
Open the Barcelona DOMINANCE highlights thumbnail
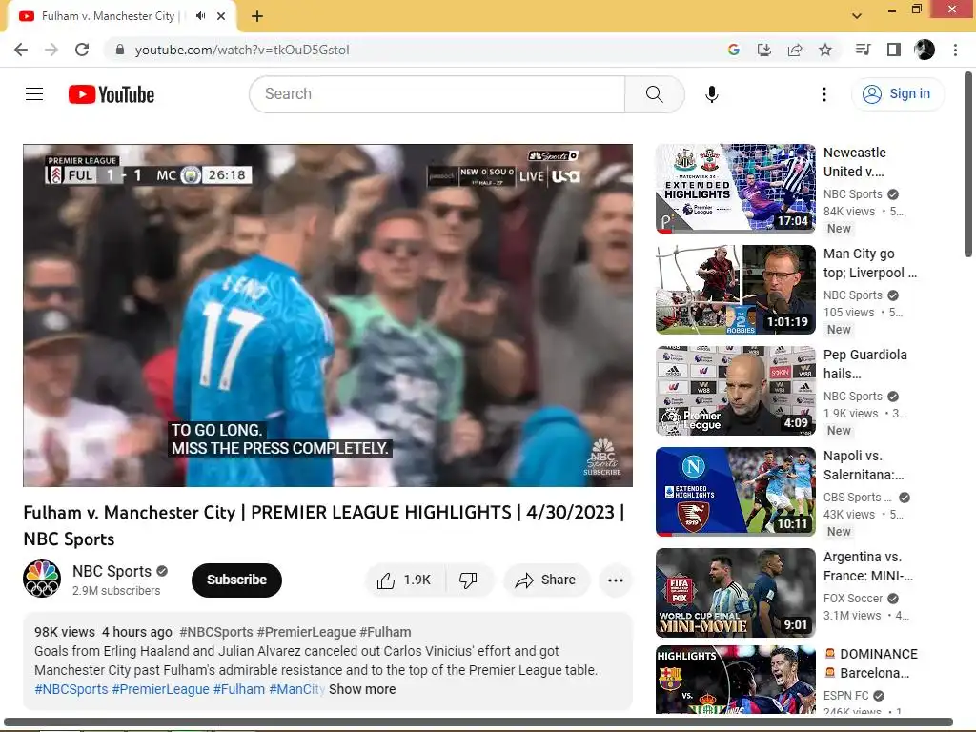click(736, 680)
